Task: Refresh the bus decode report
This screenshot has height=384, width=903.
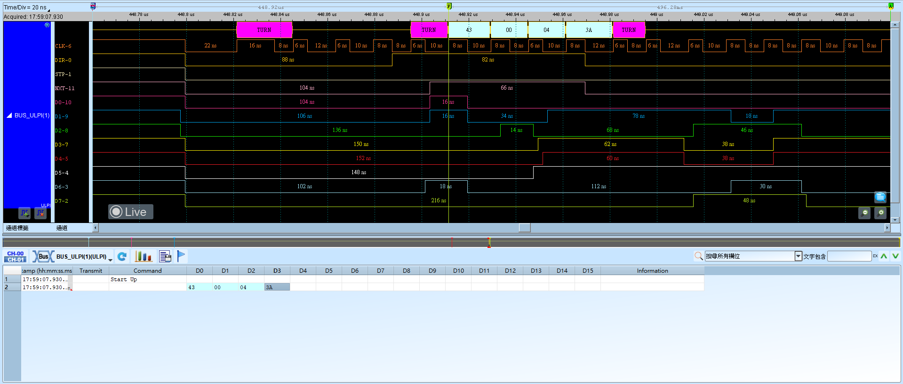Action: click(122, 256)
